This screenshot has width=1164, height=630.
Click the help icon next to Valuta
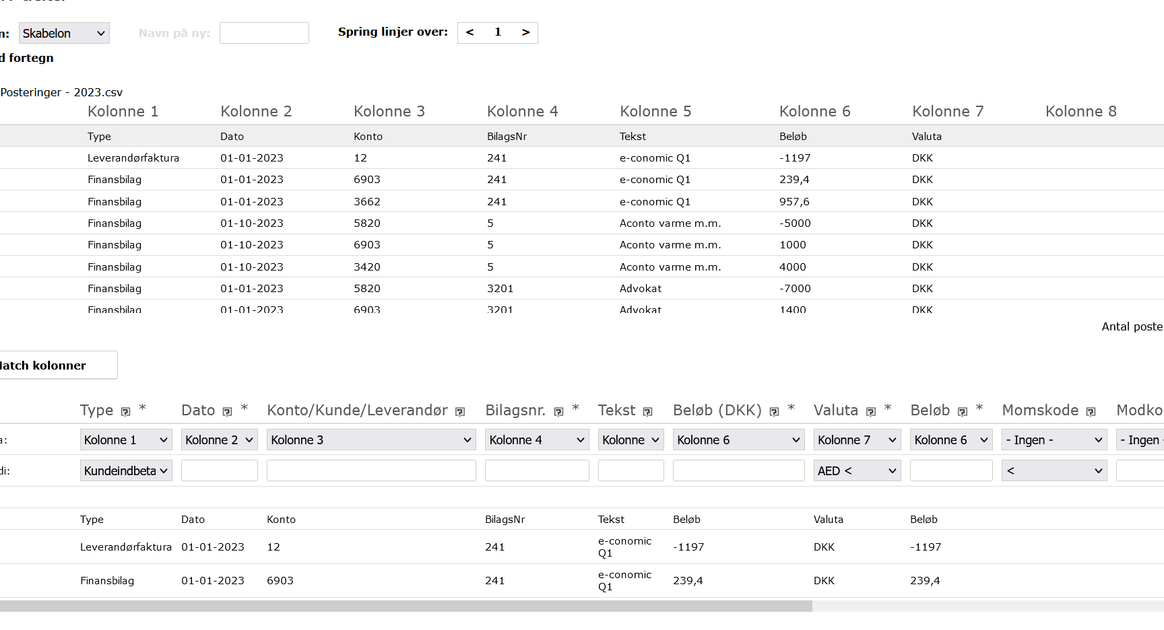(871, 412)
